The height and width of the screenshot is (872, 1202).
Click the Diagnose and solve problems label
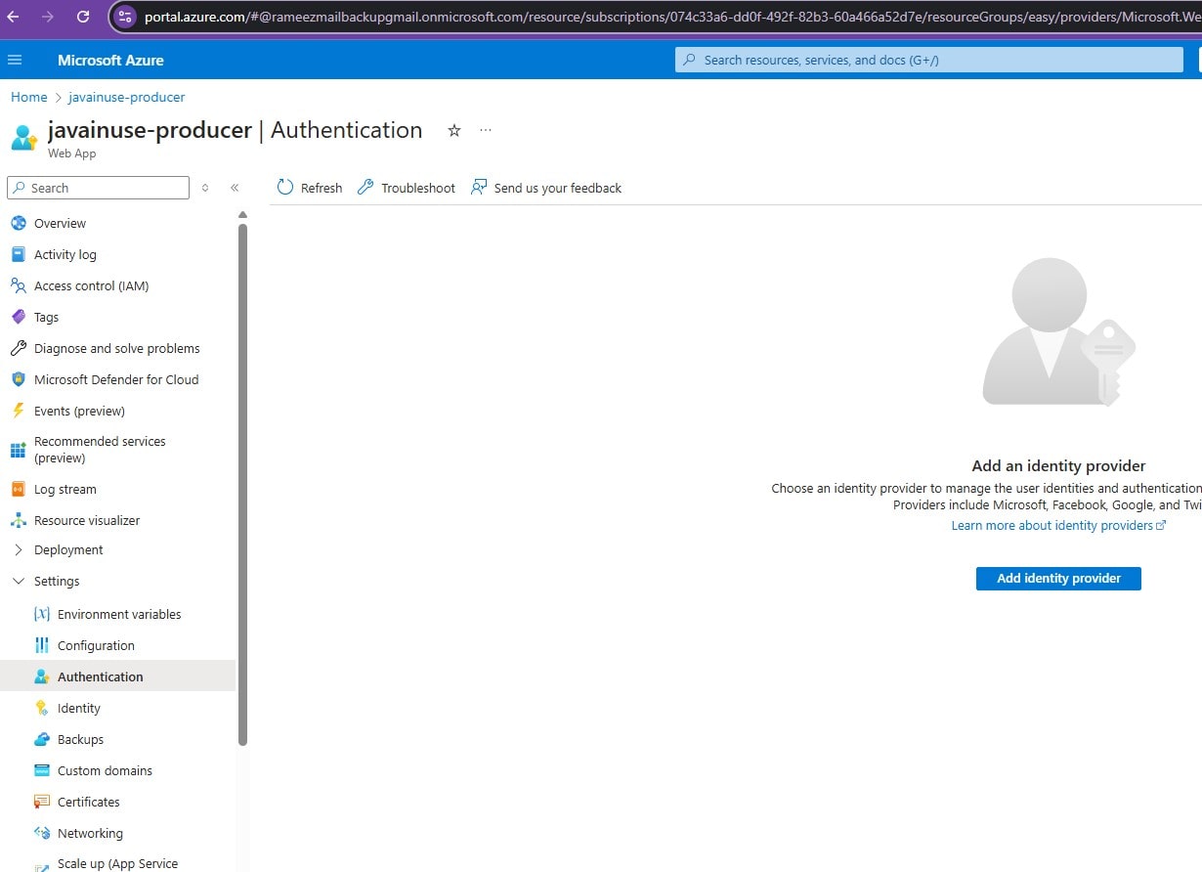point(116,348)
